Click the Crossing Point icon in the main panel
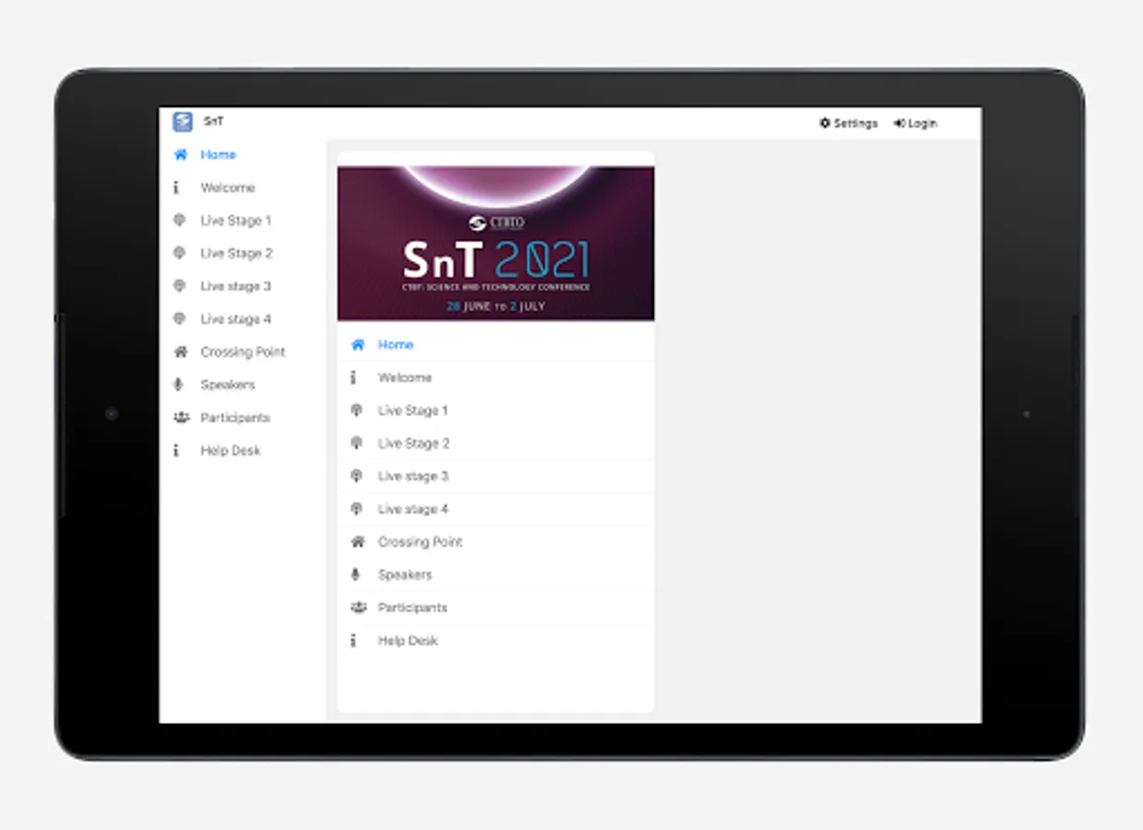This screenshot has width=1143, height=830. click(x=358, y=542)
